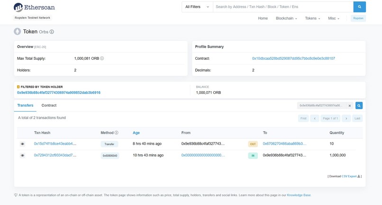
Task: Click info icon beside 1,000,081 ORB supply
Action: pyautogui.click(x=102, y=58)
